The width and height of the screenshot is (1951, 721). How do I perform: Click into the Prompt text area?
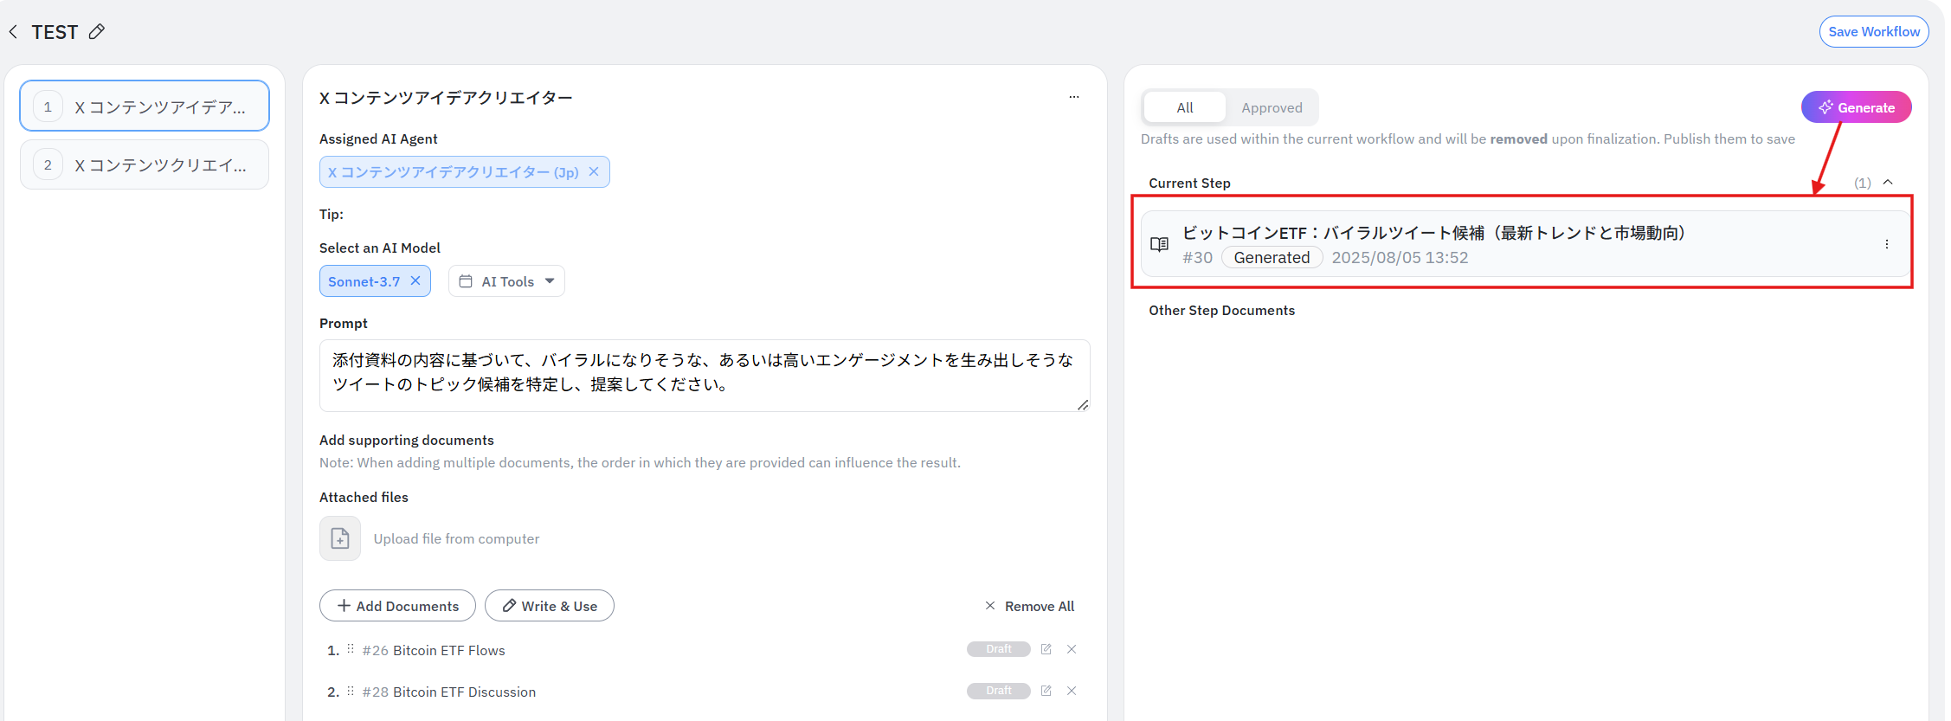tap(704, 374)
